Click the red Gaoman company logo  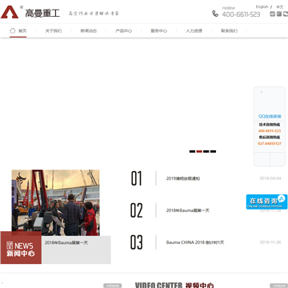10,12
